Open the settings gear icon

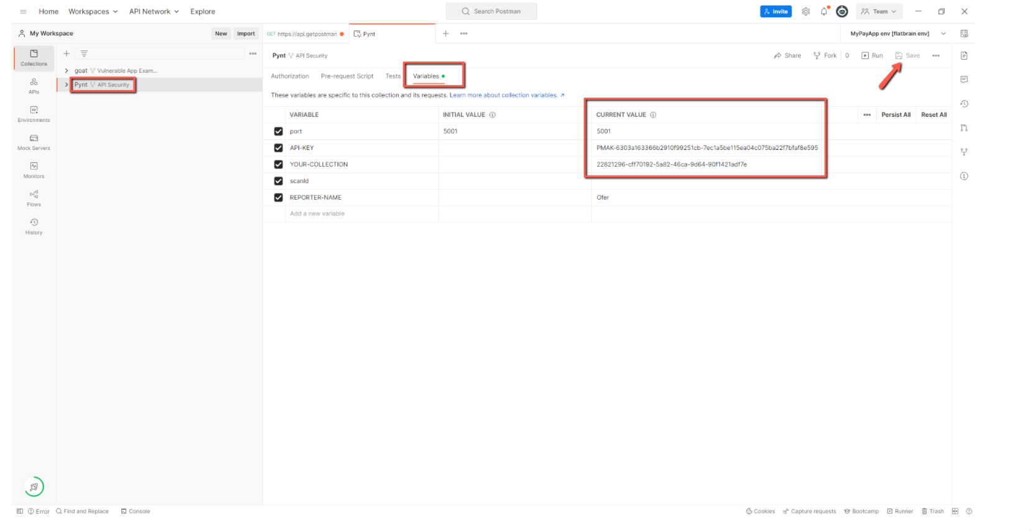tap(806, 12)
